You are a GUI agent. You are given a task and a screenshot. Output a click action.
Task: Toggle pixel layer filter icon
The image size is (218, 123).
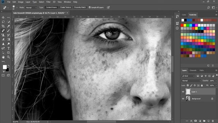198,76
